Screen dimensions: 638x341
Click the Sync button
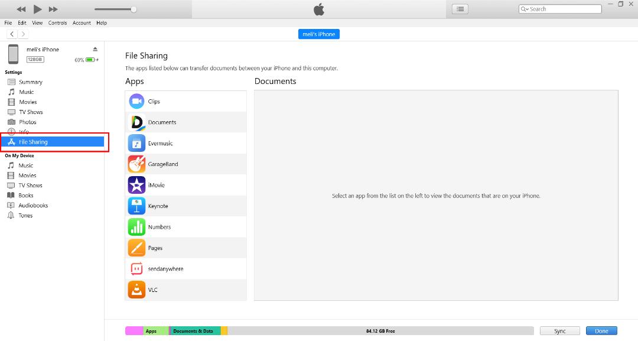pyautogui.click(x=560, y=331)
